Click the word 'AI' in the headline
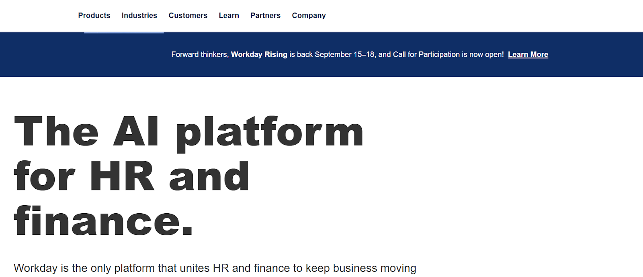The image size is (643, 277). [x=136, y=132]
